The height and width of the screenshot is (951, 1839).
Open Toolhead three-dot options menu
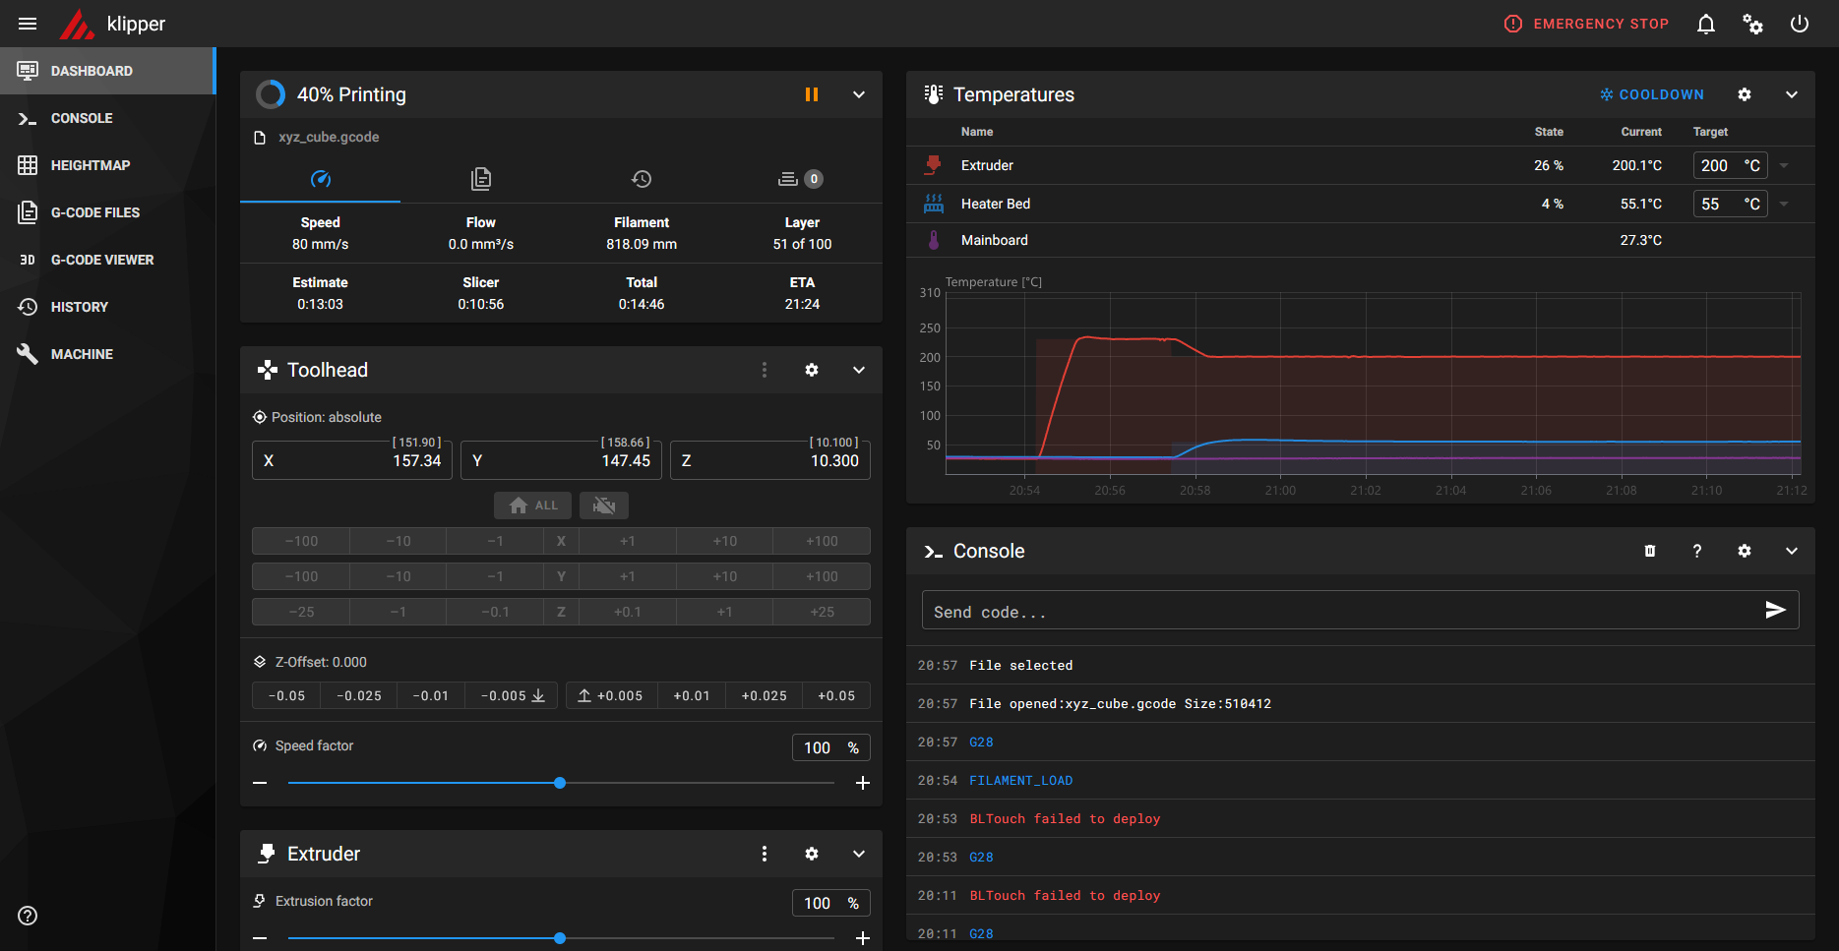pyautogui.click(x=764, y=370)
